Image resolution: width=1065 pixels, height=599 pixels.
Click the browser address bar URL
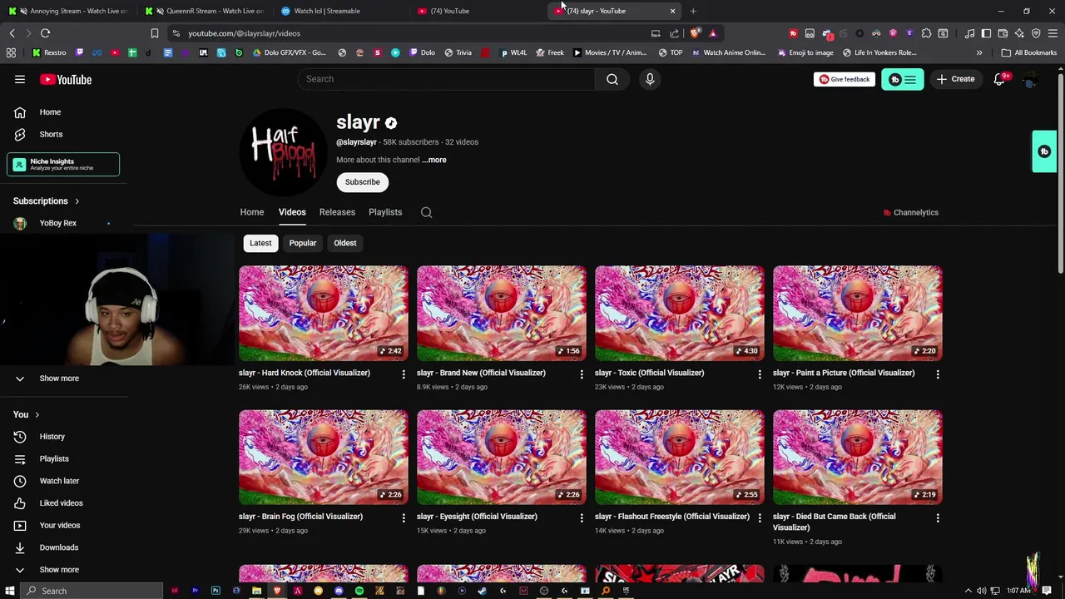pos(244,33)
